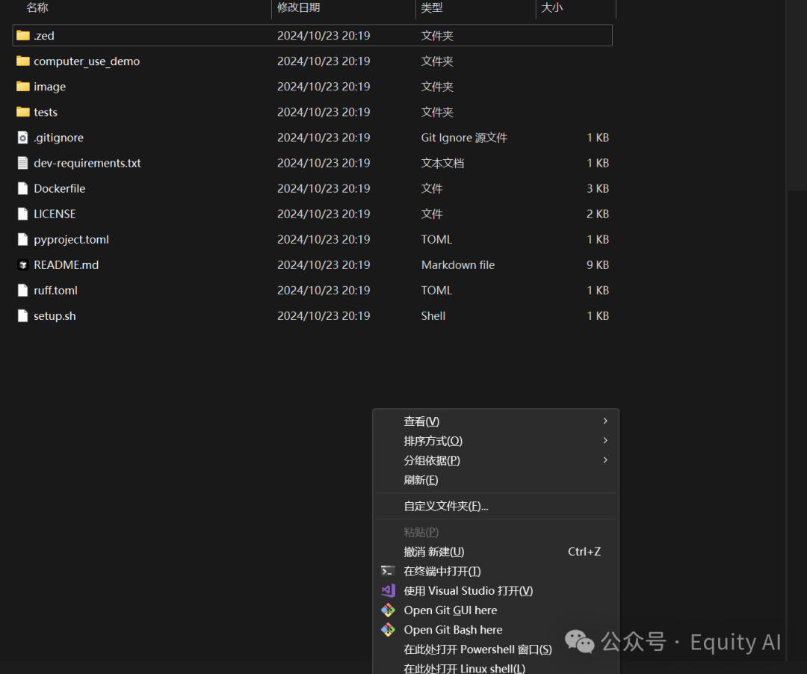Expand the 查看(V) submenu arrow
807x674 pixels.
pyautogui.click(x=605, y=421)
